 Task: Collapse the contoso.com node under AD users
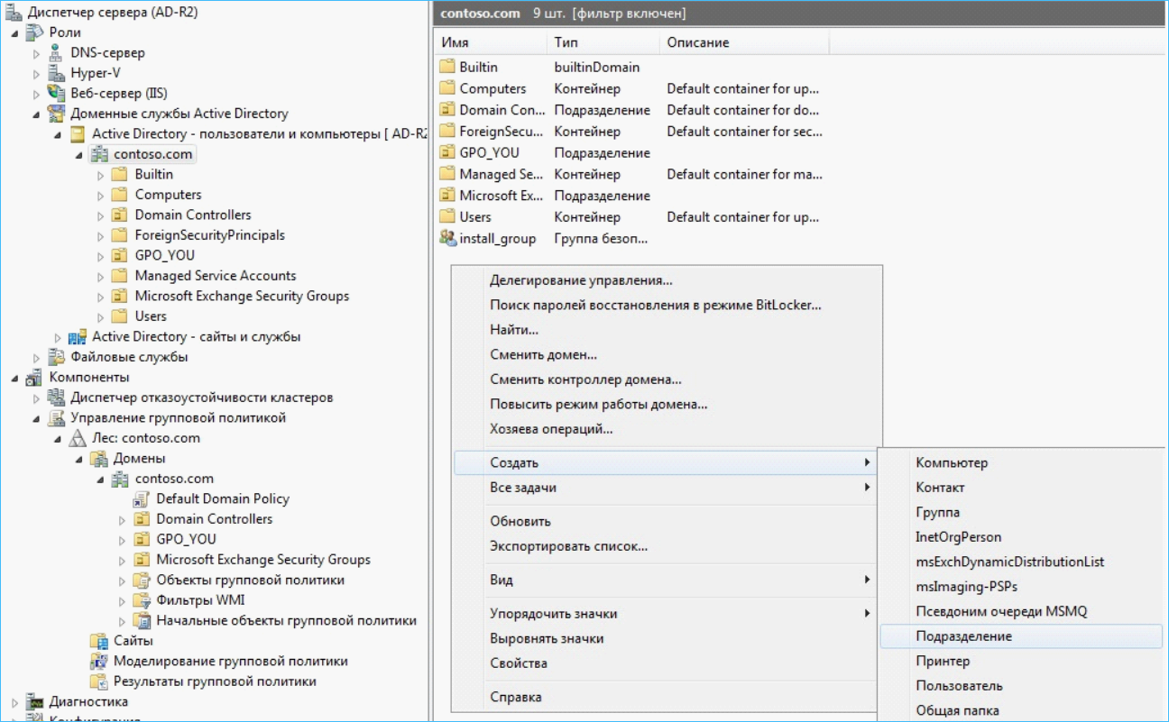(79, 155)
